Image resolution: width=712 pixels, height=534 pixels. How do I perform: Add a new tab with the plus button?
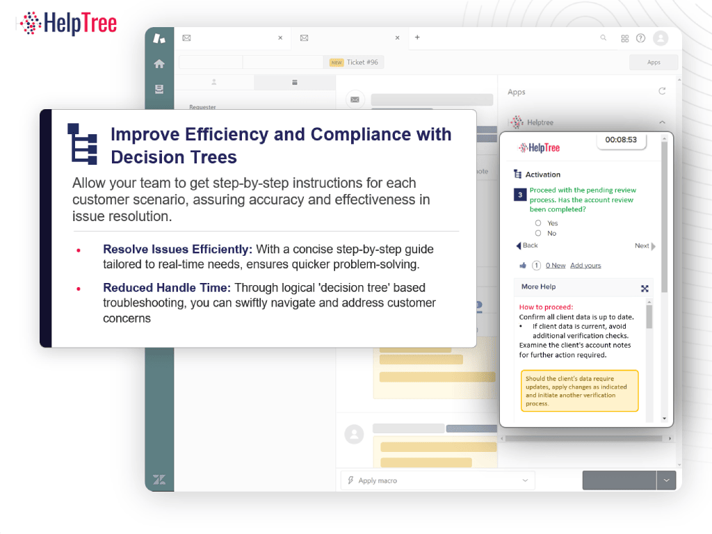click(417, 38)
